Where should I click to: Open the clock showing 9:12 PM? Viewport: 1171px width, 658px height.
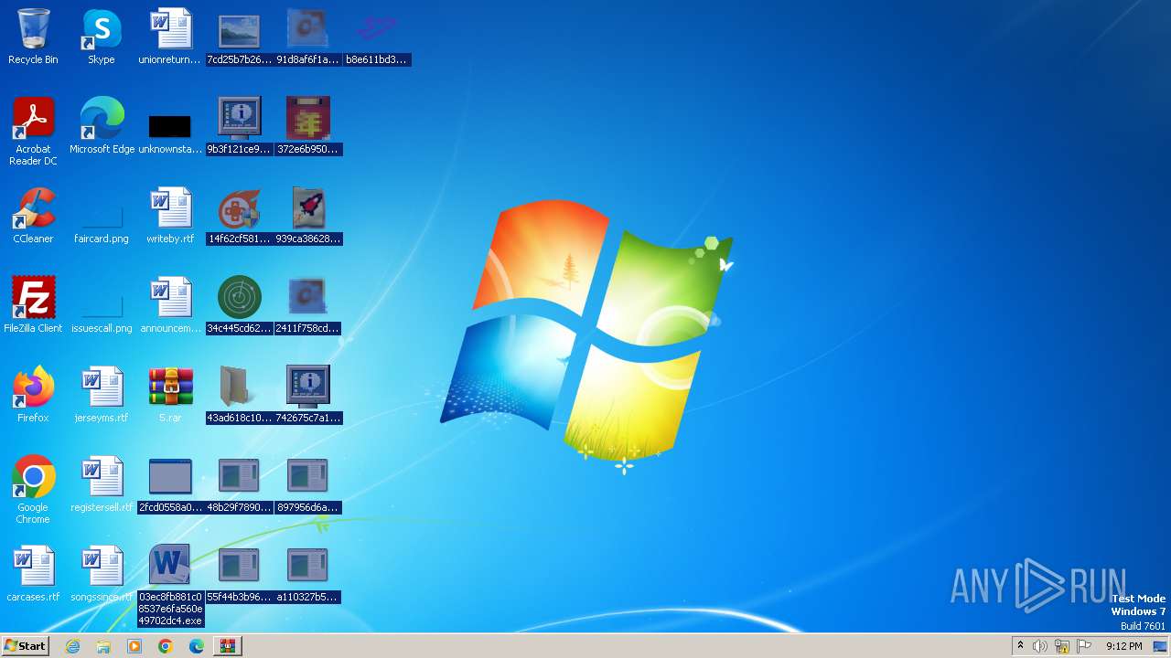click(x=1124, y=646)
